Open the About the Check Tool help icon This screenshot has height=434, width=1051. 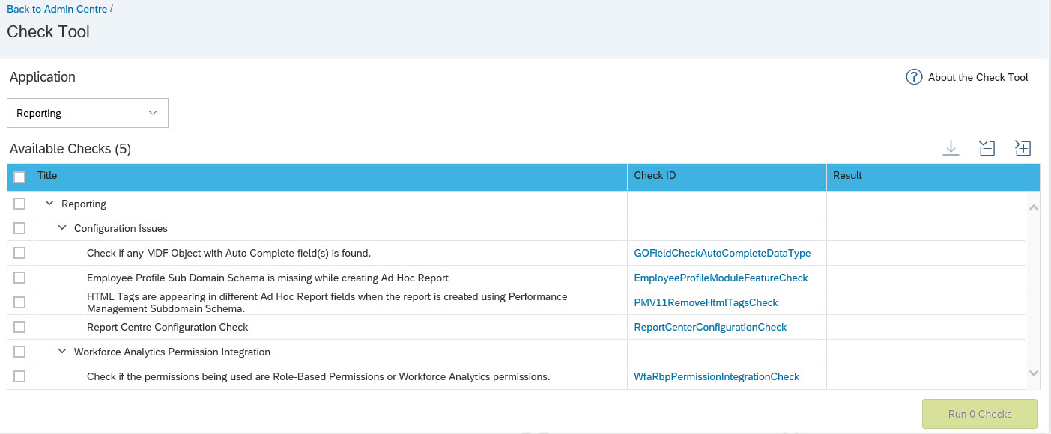click(914, 77)
